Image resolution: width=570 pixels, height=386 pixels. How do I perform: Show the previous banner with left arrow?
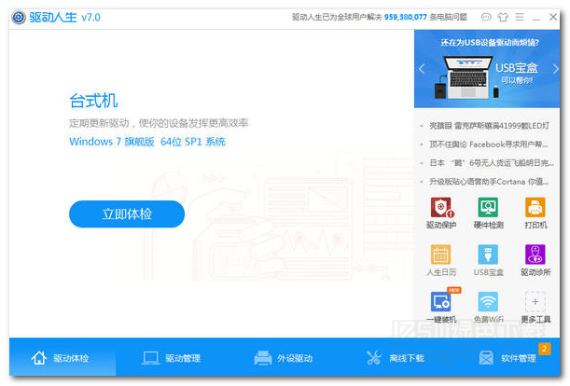tap(422, 68)
